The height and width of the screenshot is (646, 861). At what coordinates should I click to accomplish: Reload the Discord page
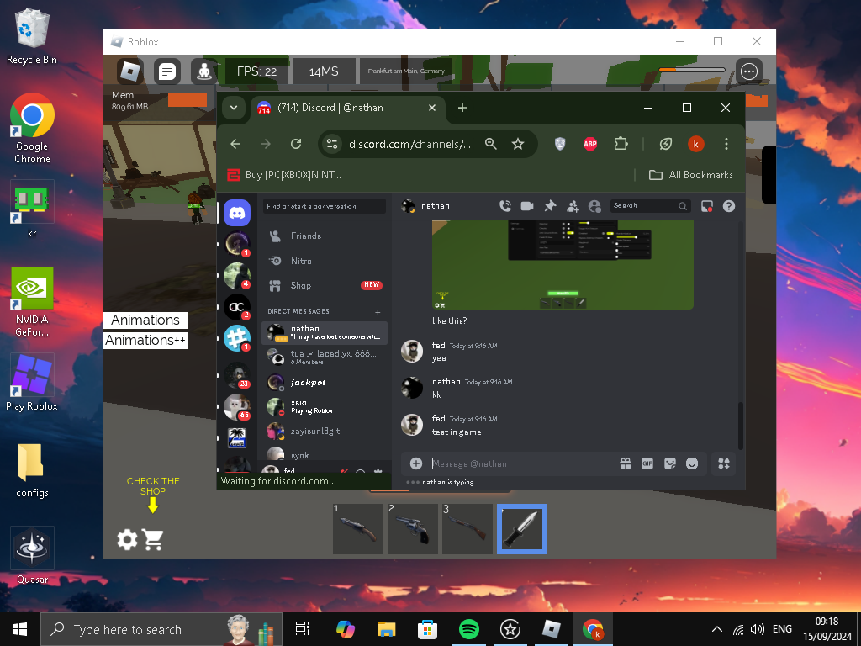(296, 144)
